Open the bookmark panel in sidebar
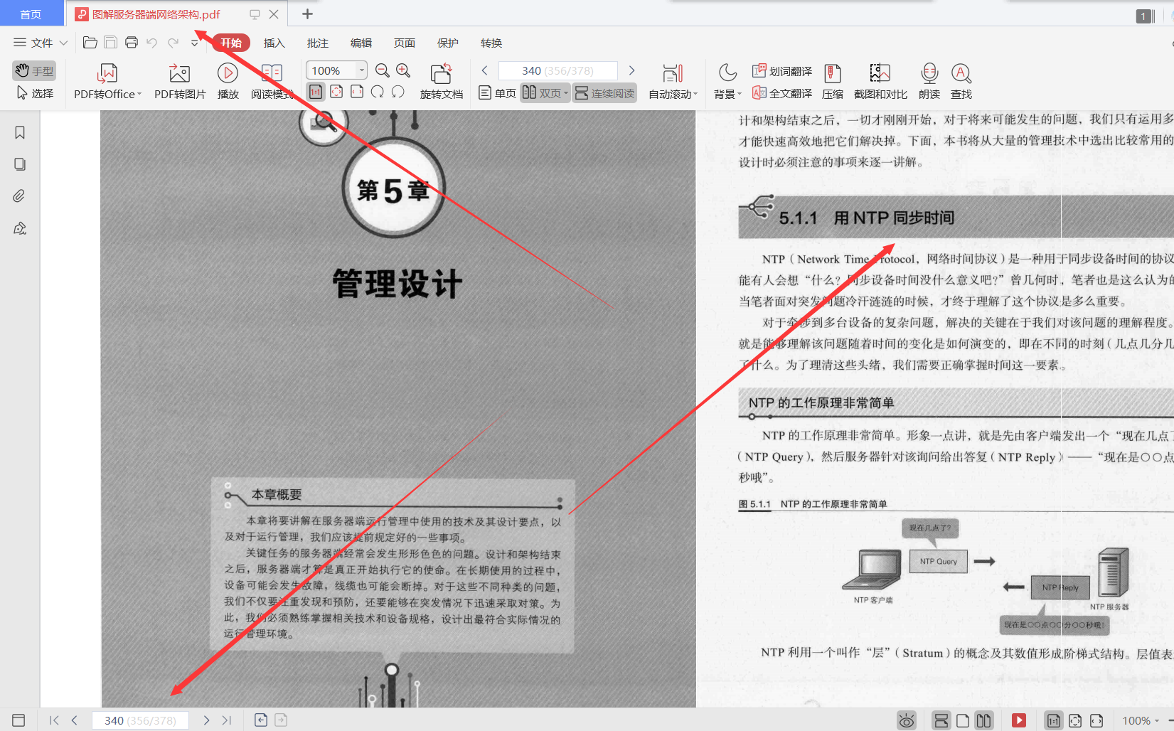The image size is (1174, 731). point(20,133)
